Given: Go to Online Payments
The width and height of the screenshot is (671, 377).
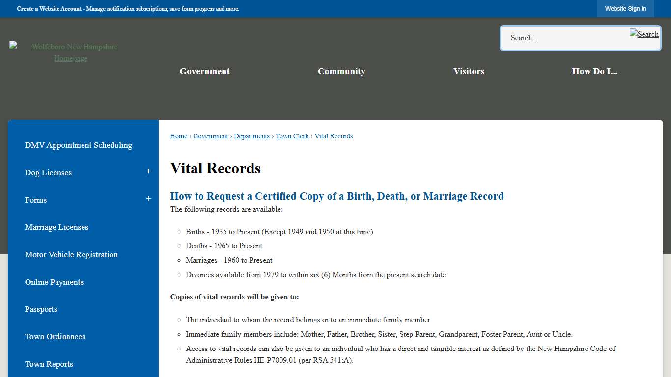Looking at the screenshot, I should click(54, 282).
